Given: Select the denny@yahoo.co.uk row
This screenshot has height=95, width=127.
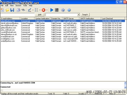Looking at the screenshot, I should coord(63,34).
